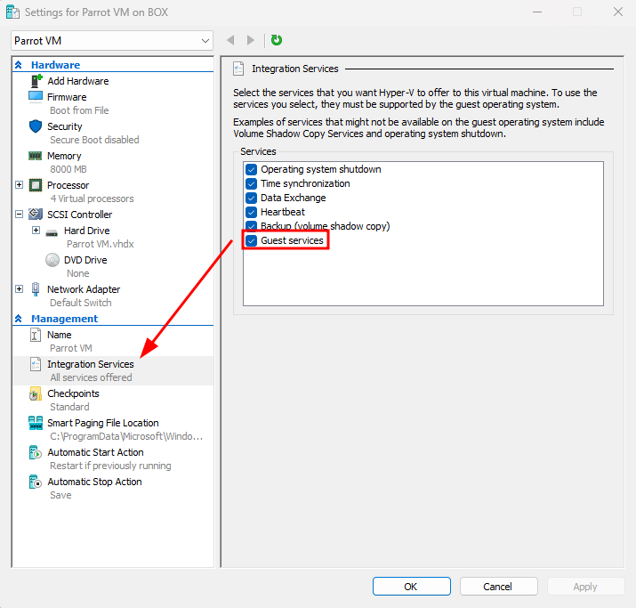Open Checkpoints settings
This screenshot has height=608, width=636.
pyautogui.click(x=73, y=393)
